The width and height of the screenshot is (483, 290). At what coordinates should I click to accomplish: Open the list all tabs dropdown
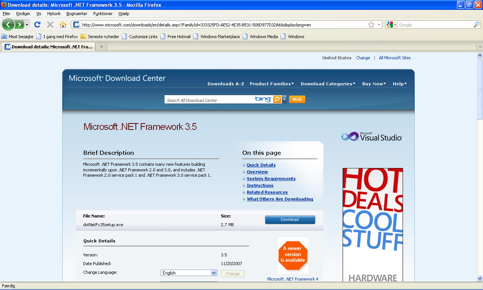coord(480,47)
